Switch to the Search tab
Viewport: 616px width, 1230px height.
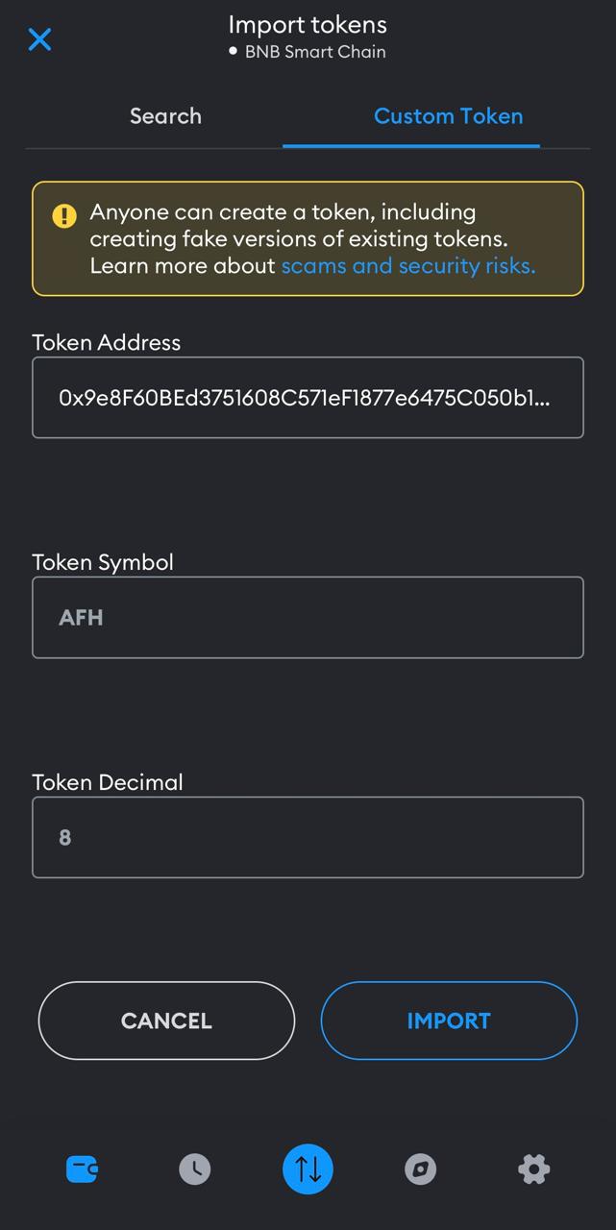click(x=165, y=116)
